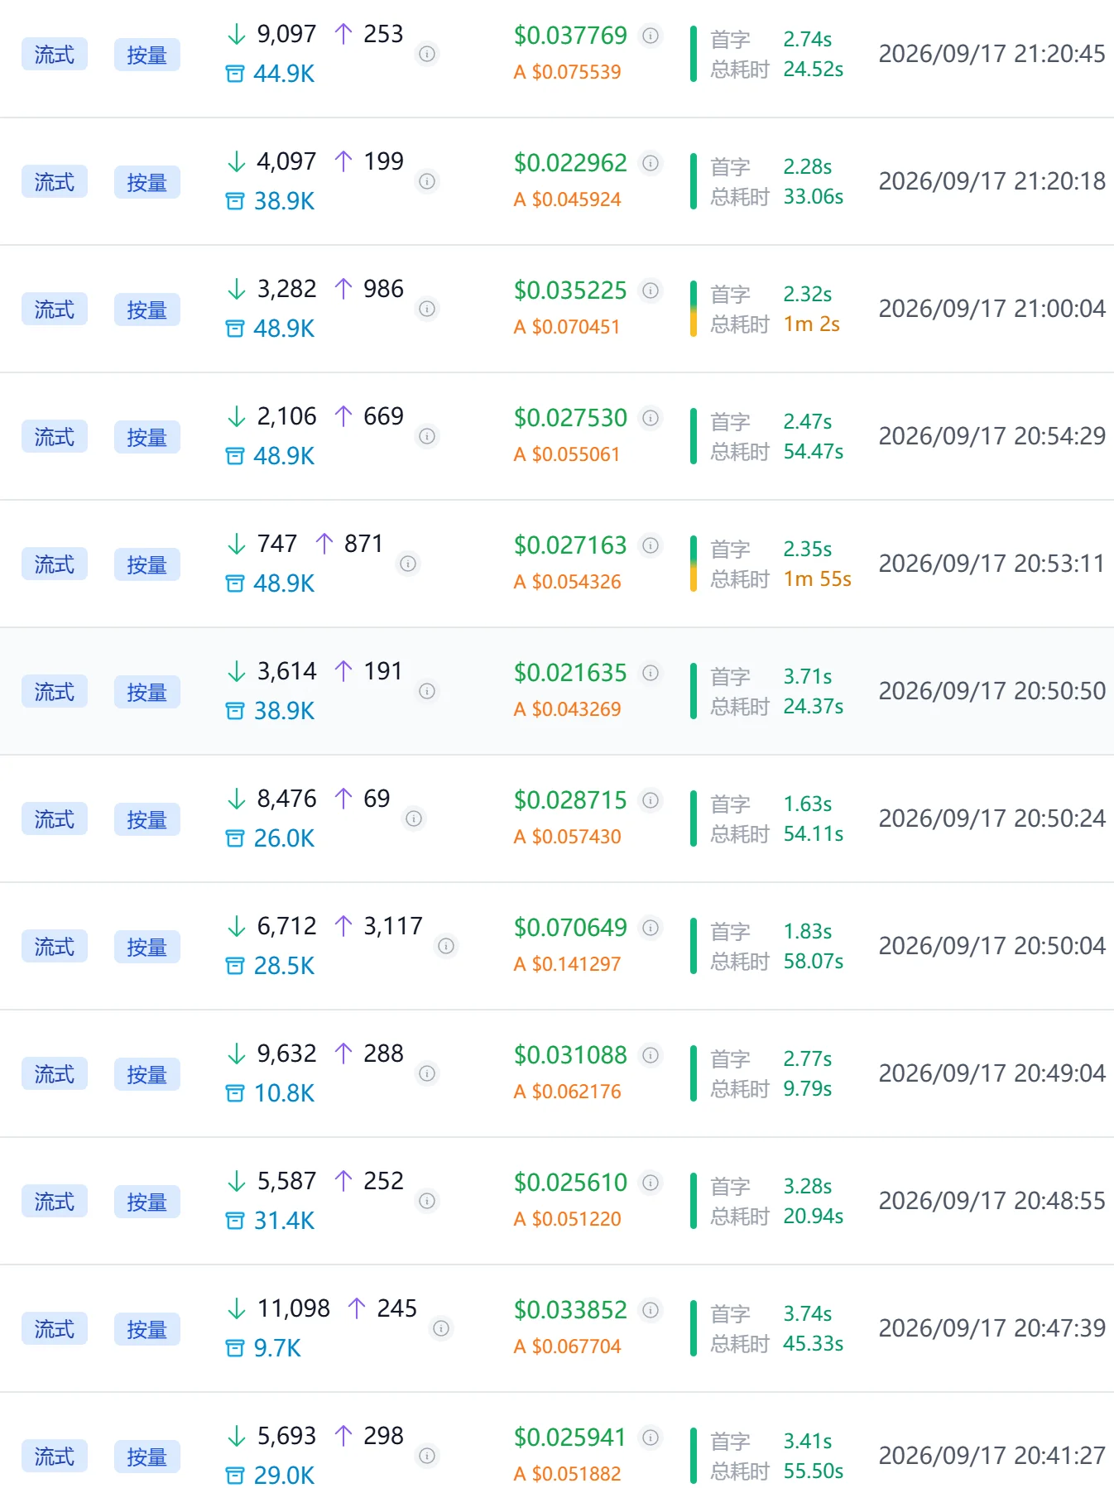This screenshot has width=1114, height=1488.
Task: Click info icon next to $0.037769 cost
Action: pos(651,36)
